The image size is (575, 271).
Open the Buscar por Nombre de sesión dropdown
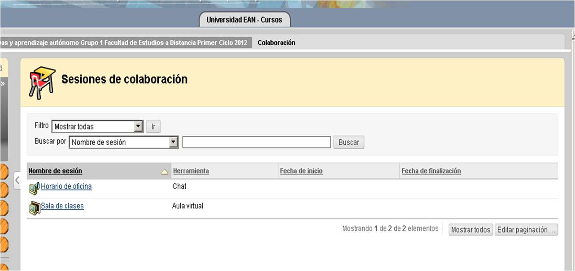[x=174, y=142]
